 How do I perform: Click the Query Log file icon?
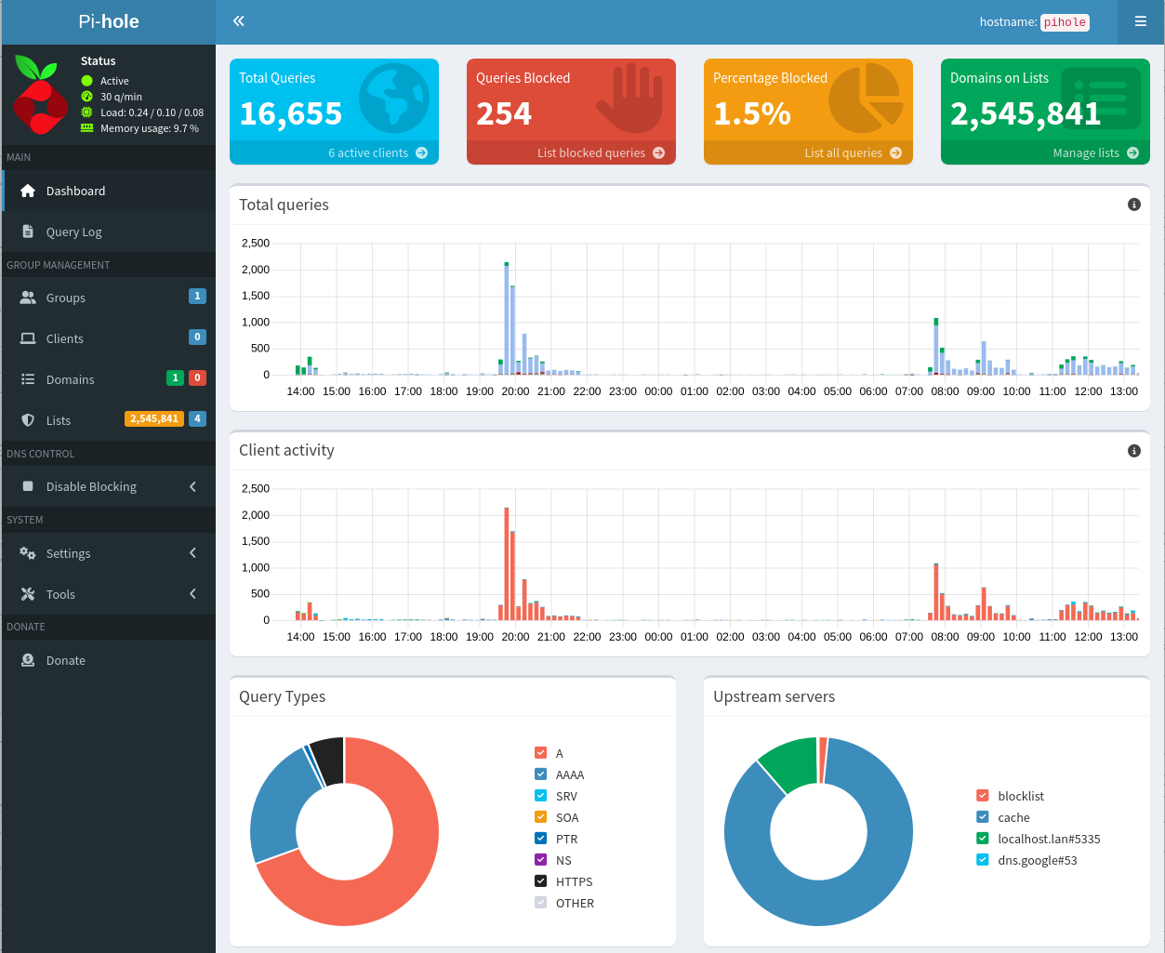click(28, 232)
